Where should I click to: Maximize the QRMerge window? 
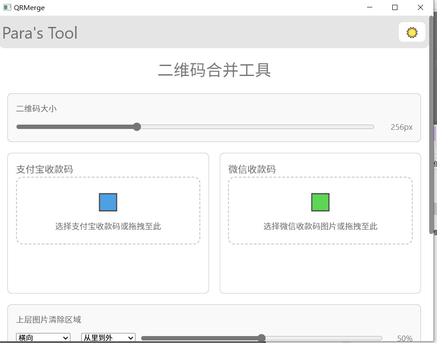click(x=394, y=7)
